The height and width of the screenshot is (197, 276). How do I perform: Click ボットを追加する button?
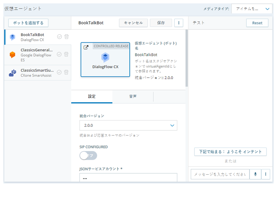(28, 23)
